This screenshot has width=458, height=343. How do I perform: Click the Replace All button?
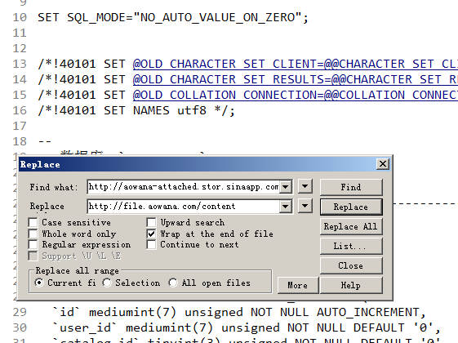coord(351,226)
